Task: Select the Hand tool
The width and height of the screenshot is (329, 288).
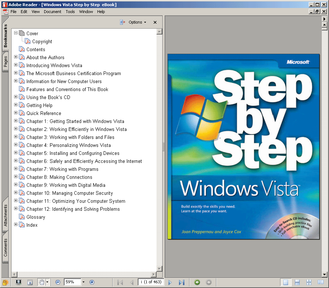Action: coord(42,282)
